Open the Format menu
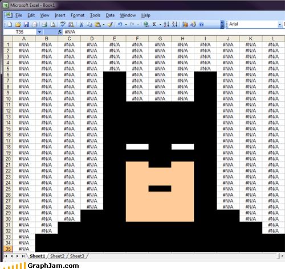The height and width of the screenshot is (269, 285). click(x=78, y=15)
